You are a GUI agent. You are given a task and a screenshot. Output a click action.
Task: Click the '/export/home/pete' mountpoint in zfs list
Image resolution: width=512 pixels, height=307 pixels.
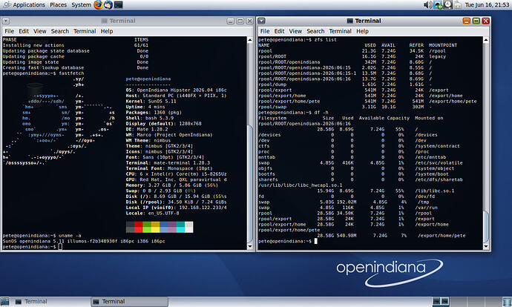coord(453,102)
